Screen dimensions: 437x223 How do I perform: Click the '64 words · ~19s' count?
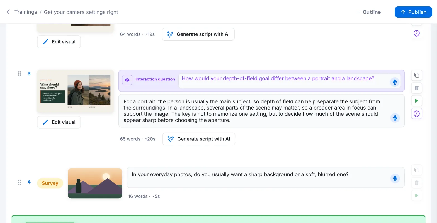coord(137,34)
